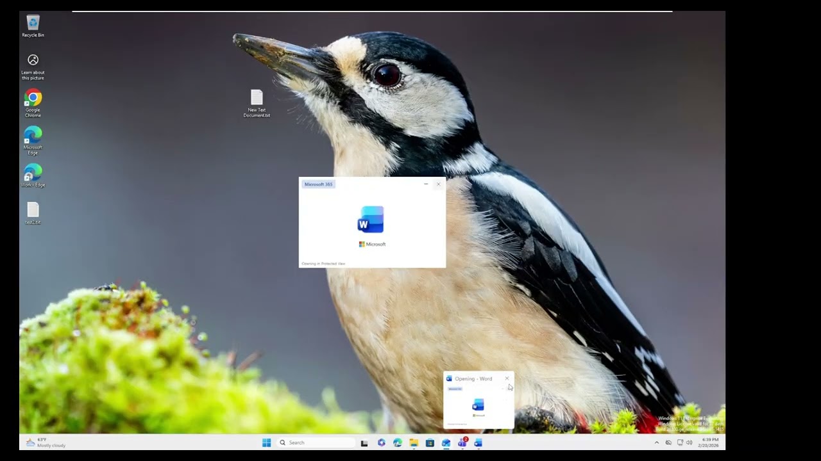This screenshot has height=461, width=821.
Task: Close the 'Opening - Word' preview thumbnail
Action: point(507,378)
